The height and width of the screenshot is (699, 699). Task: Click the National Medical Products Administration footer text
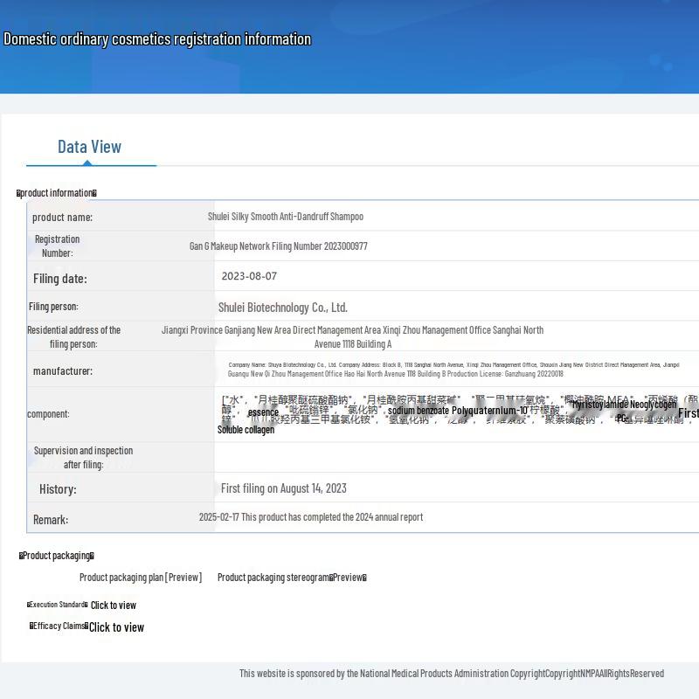pyautogui.click(x=452, y=674)
